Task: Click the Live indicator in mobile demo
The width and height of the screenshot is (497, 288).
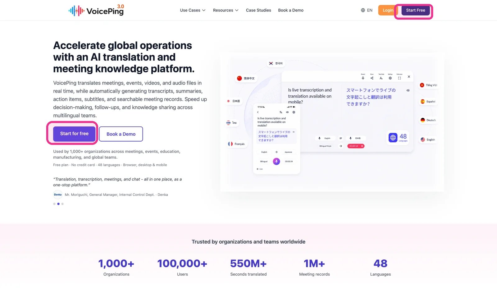Action: 260,169
